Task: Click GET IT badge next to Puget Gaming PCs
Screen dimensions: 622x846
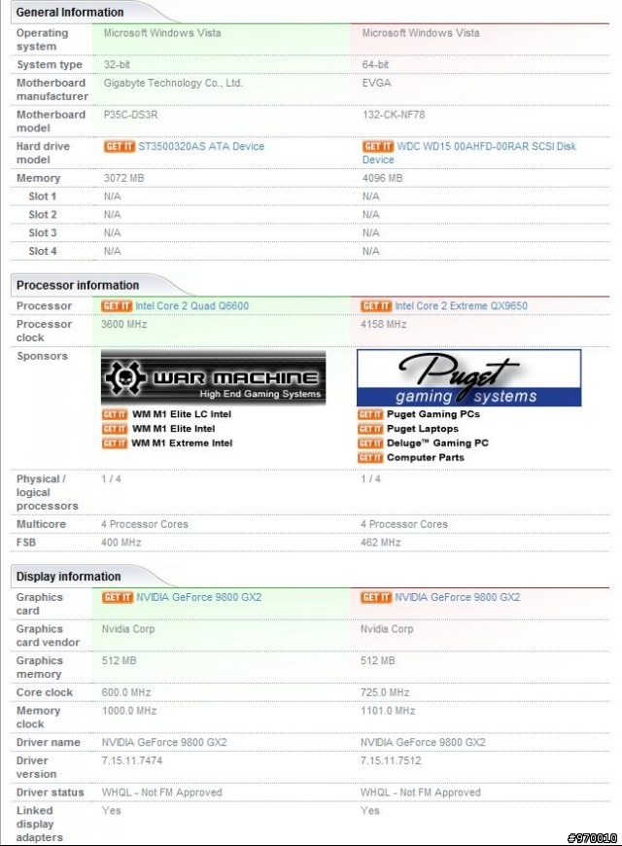Action: pos(370,414)
